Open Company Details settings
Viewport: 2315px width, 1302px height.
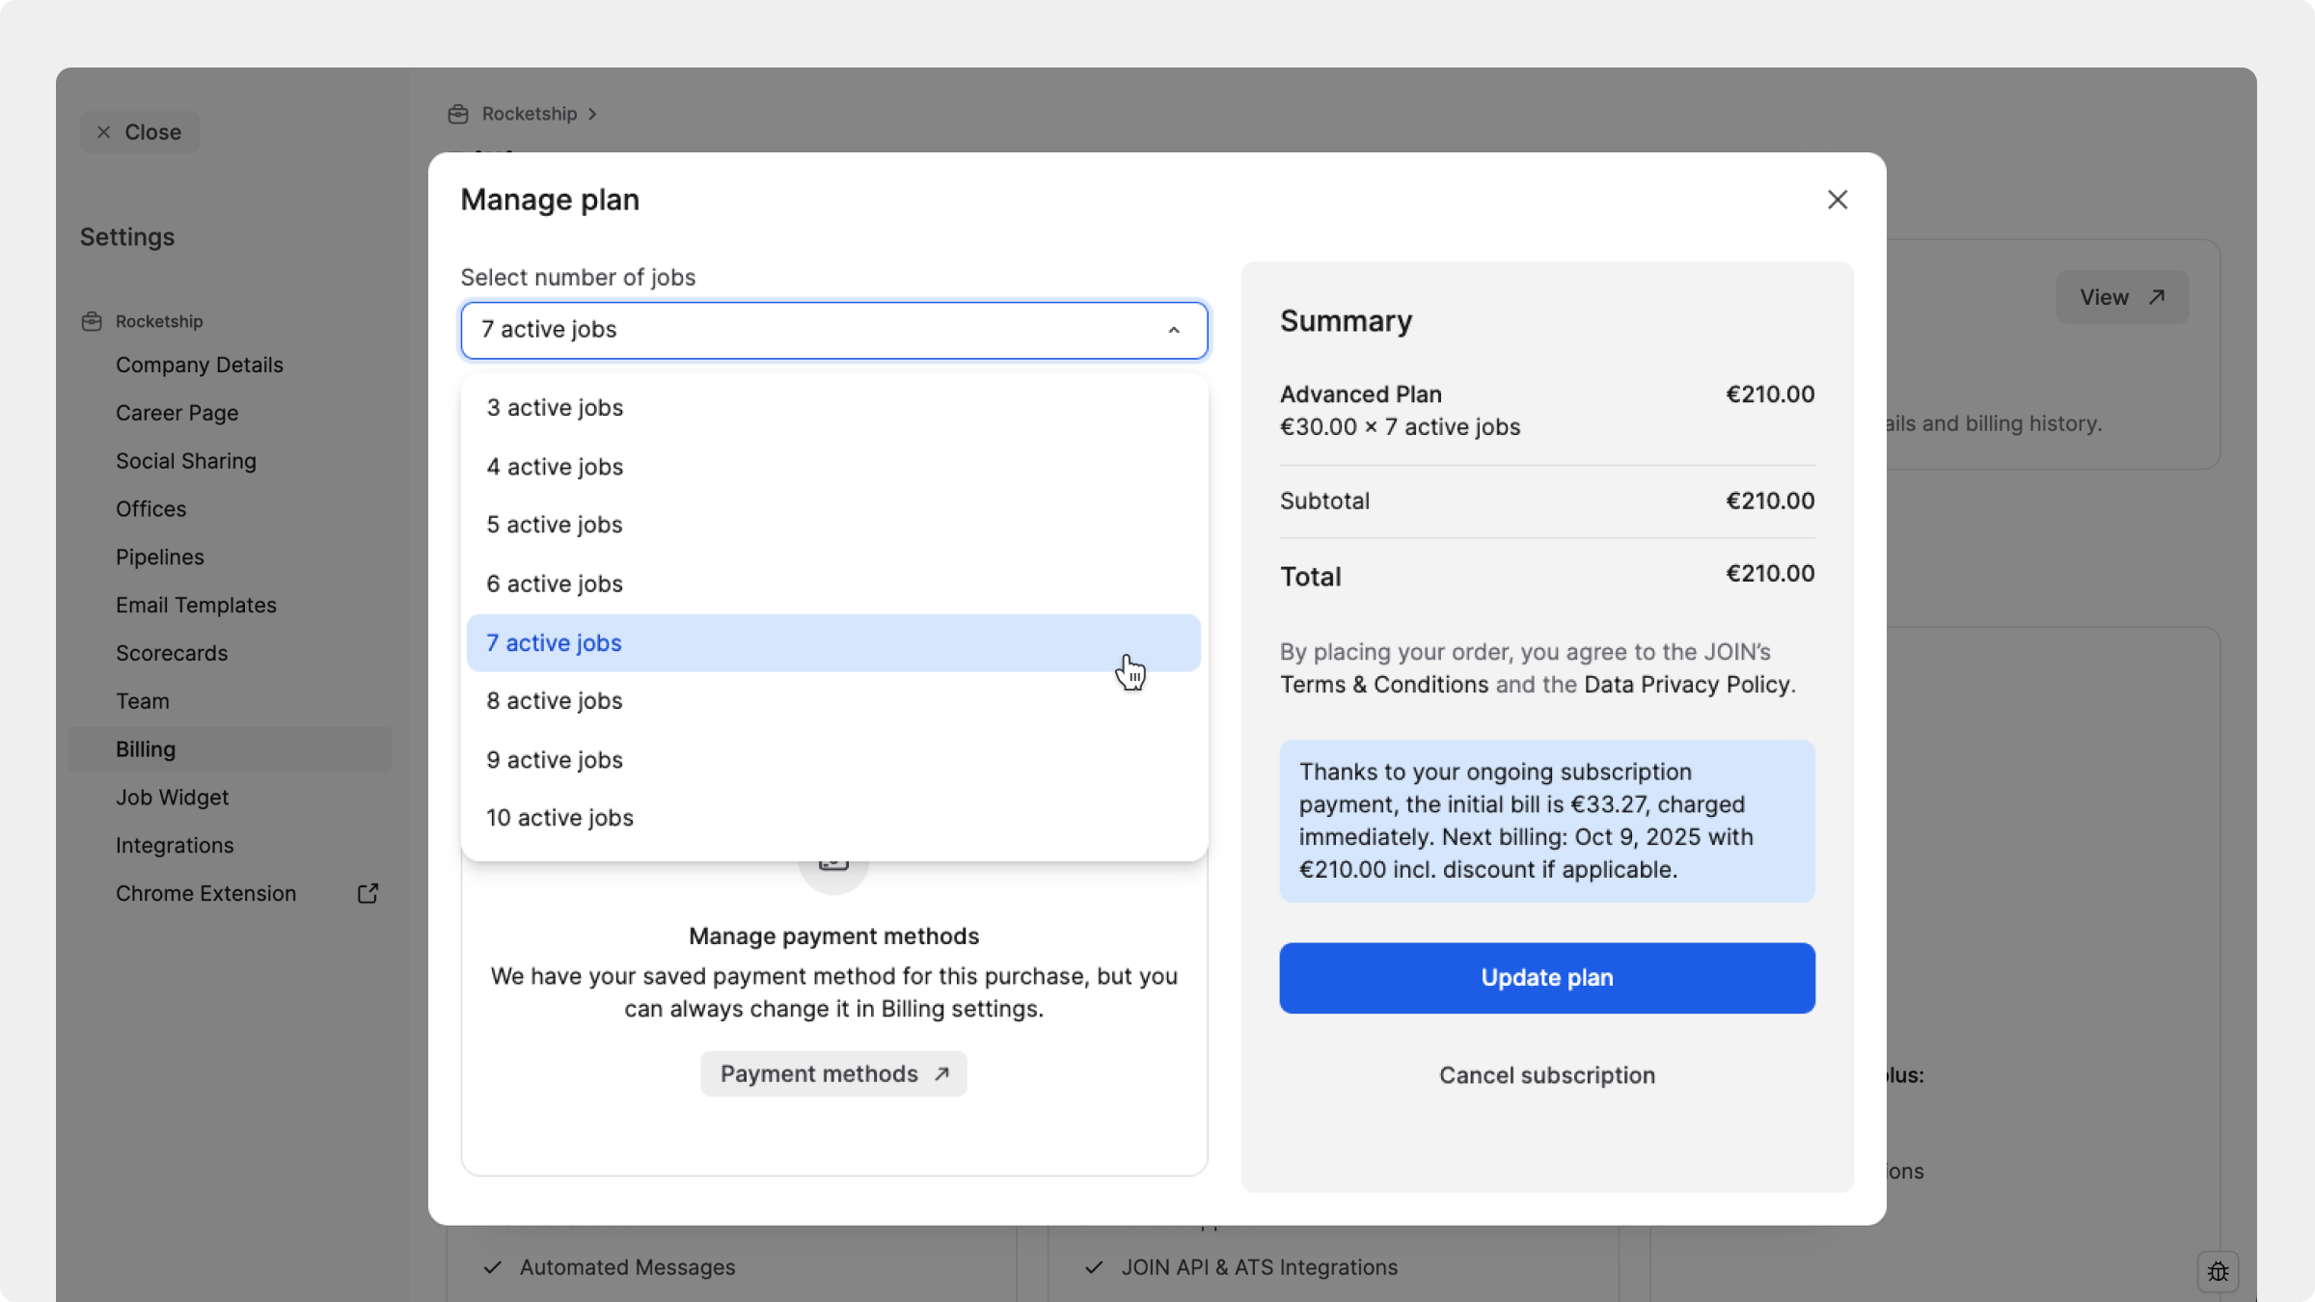click(200, 365)
